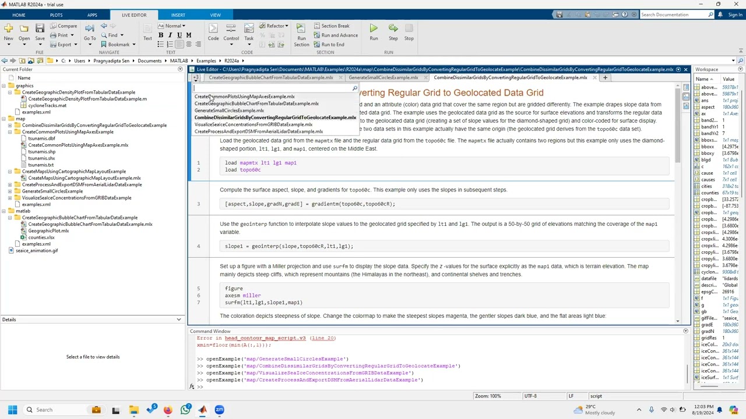Toggle underline text formatting

coord(179,35)
